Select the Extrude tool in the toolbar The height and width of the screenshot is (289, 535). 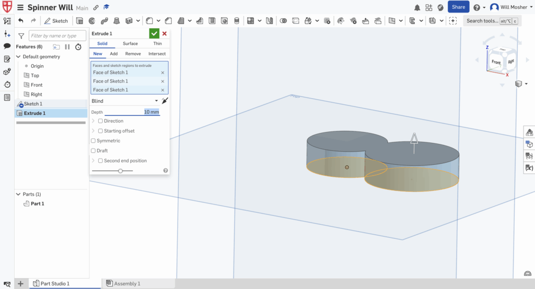coord(80,21)
